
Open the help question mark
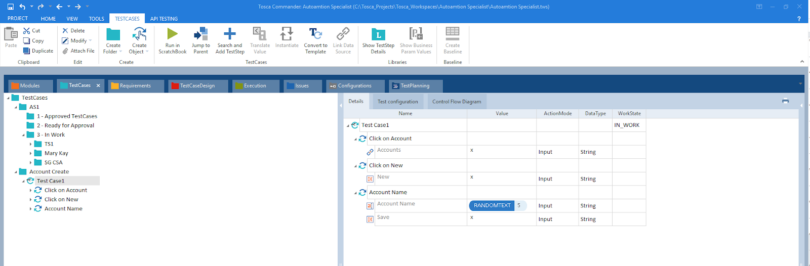click(x=799, y=19)
